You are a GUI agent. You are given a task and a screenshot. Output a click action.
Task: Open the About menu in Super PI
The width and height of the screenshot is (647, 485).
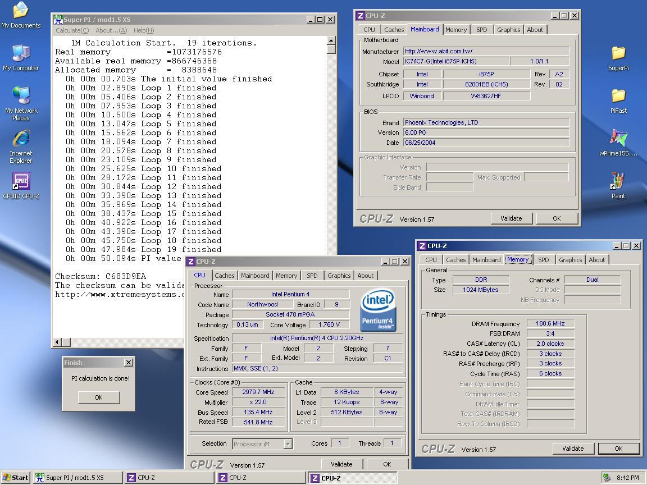111,30
